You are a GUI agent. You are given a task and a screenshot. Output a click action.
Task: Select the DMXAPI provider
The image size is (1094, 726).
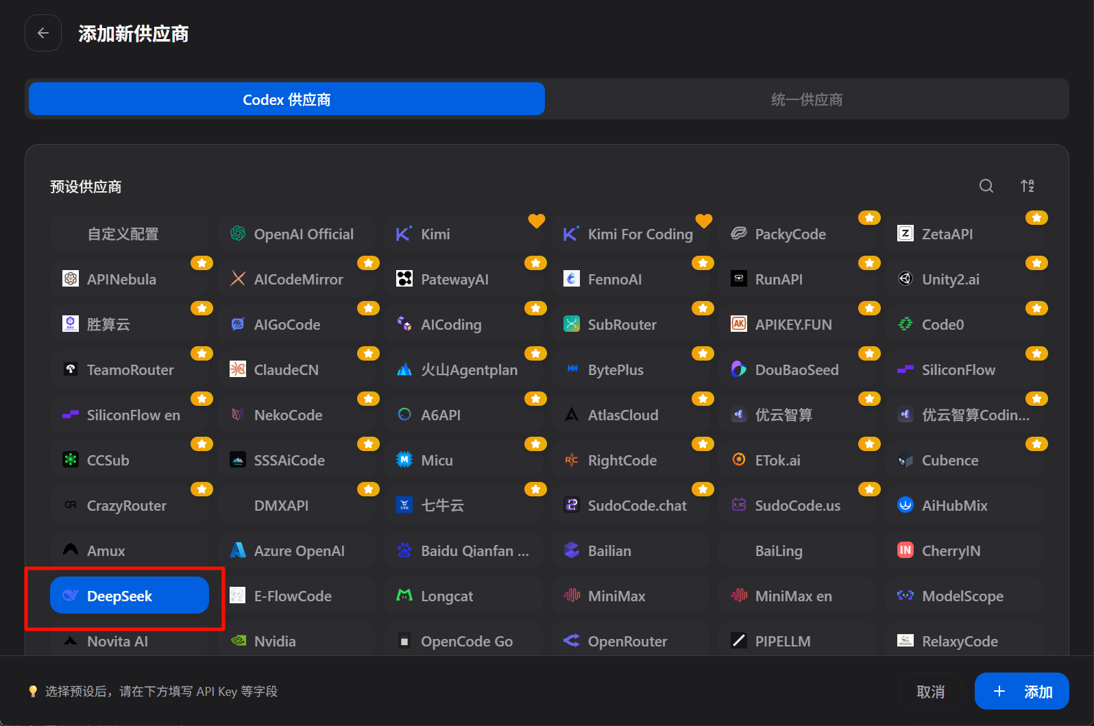click(297, 506)
